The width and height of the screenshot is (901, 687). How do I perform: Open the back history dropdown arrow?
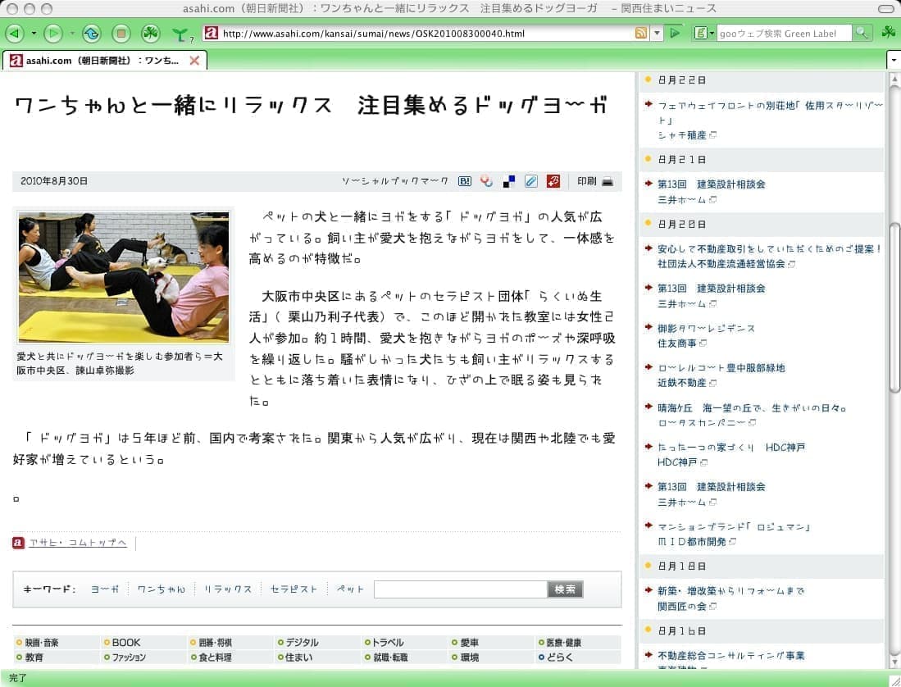click(34, 34)
